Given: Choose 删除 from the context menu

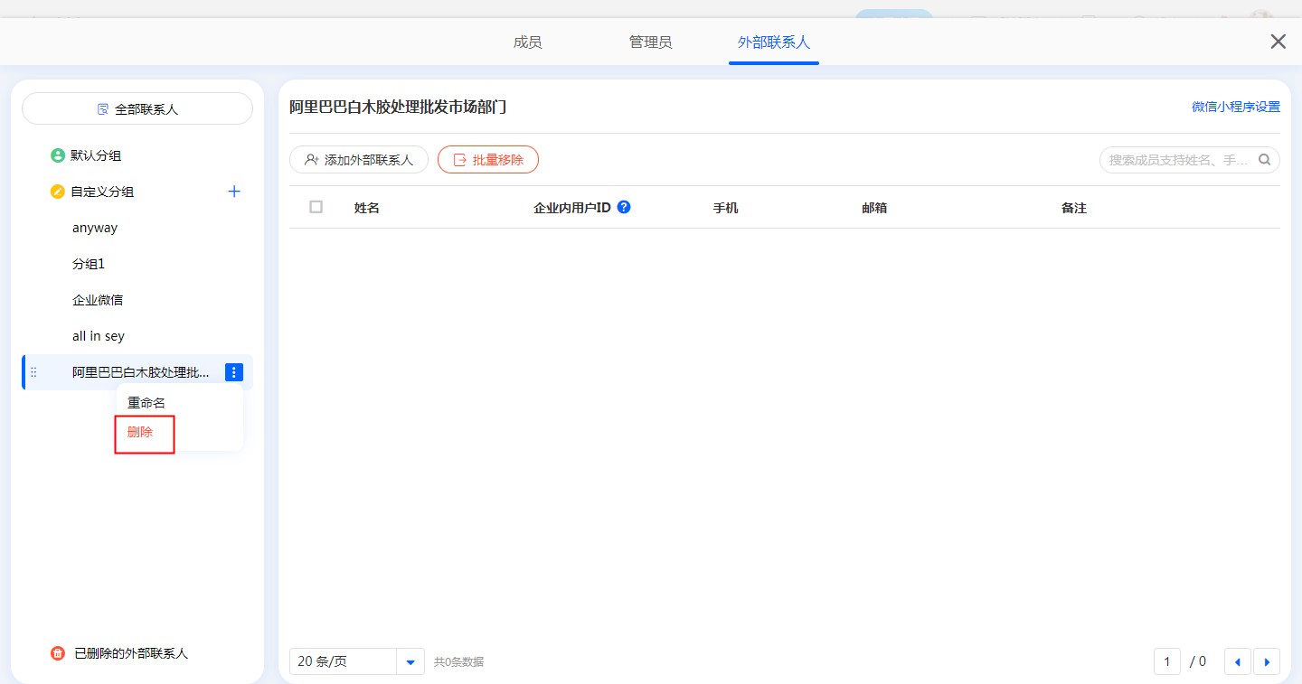Looking at the screenshot, I should pos(140,432).
